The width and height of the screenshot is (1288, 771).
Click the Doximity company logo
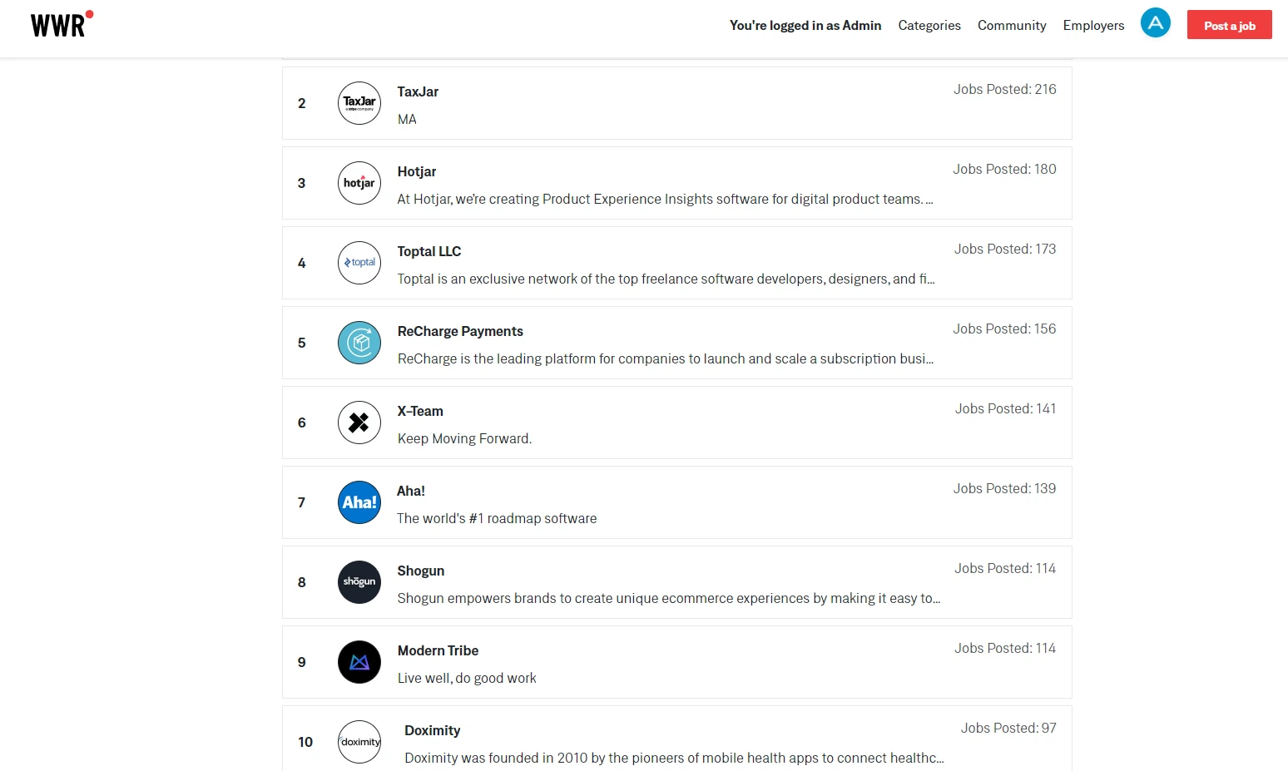point(359,742)
